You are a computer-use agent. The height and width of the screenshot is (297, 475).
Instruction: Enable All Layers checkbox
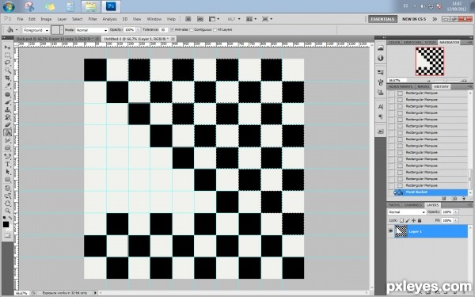215,30
